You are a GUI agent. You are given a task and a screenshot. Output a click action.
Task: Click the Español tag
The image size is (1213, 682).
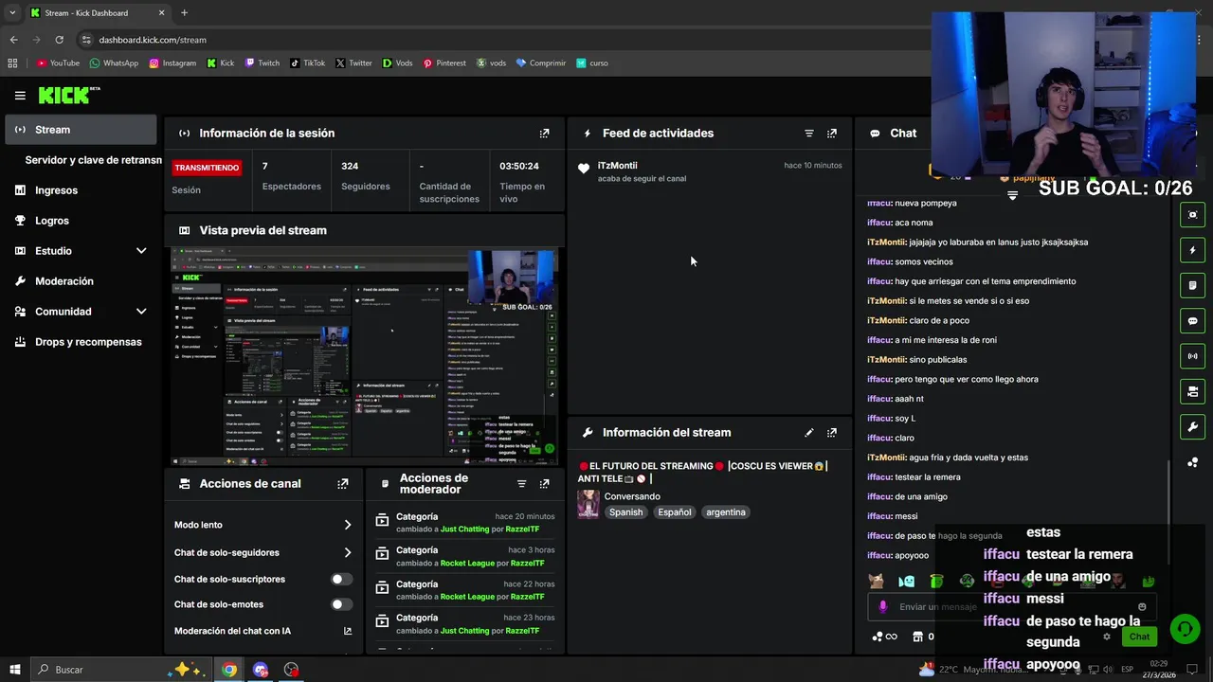675,512
